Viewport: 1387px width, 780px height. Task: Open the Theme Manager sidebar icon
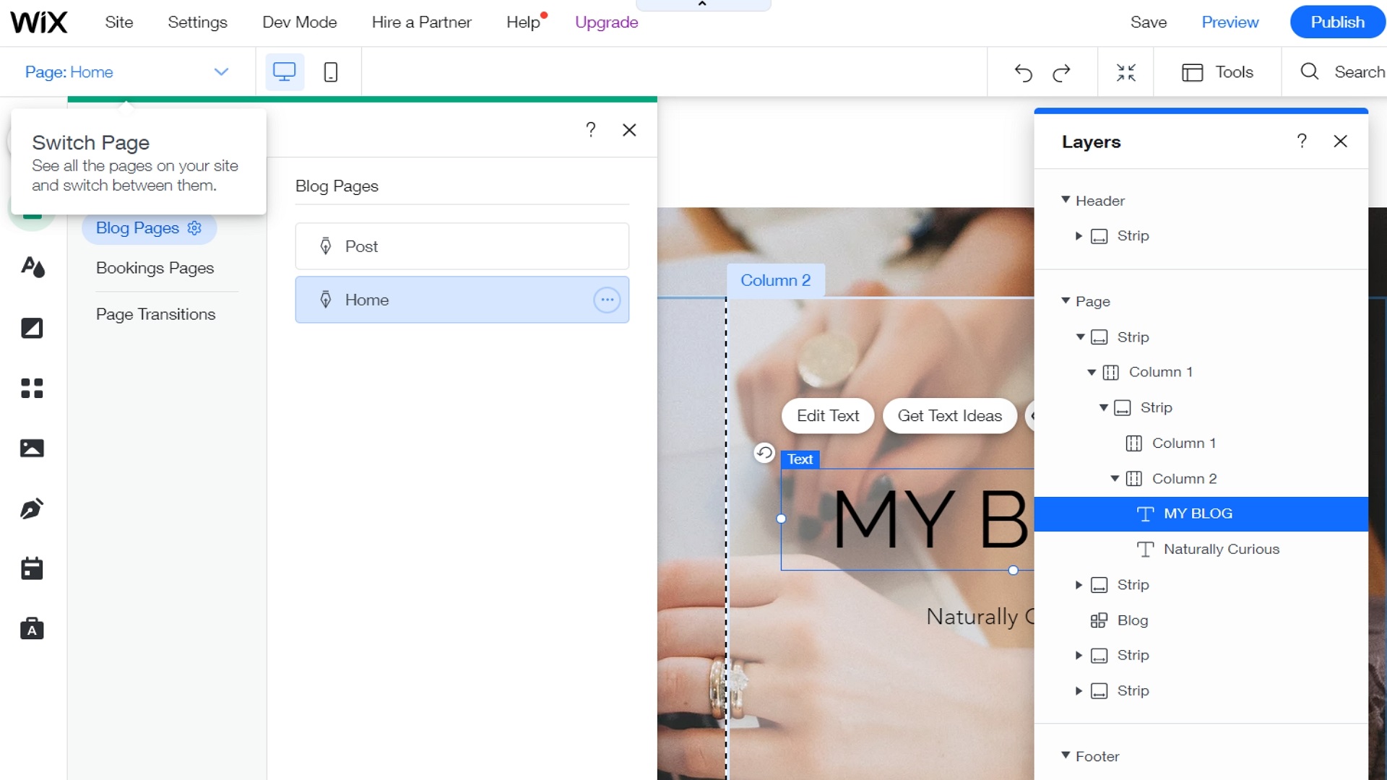[x=32, y=267]
